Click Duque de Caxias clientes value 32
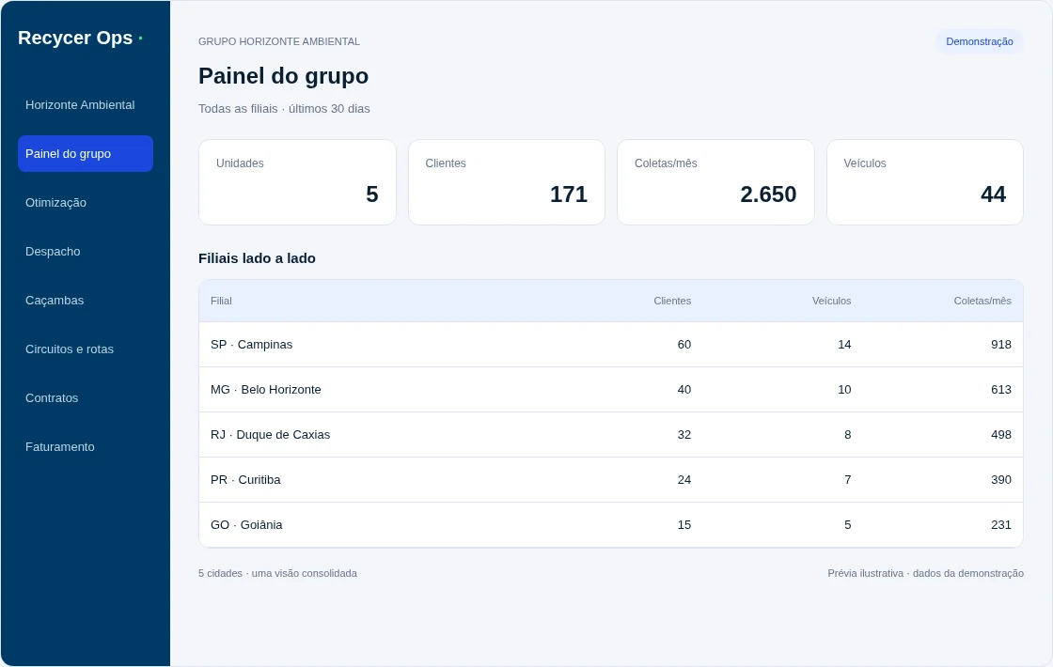1053x667 pixels. 684,435
